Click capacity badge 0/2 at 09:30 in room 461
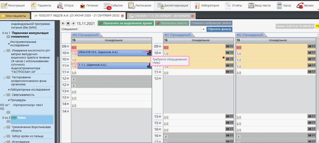 click(229, 46)
